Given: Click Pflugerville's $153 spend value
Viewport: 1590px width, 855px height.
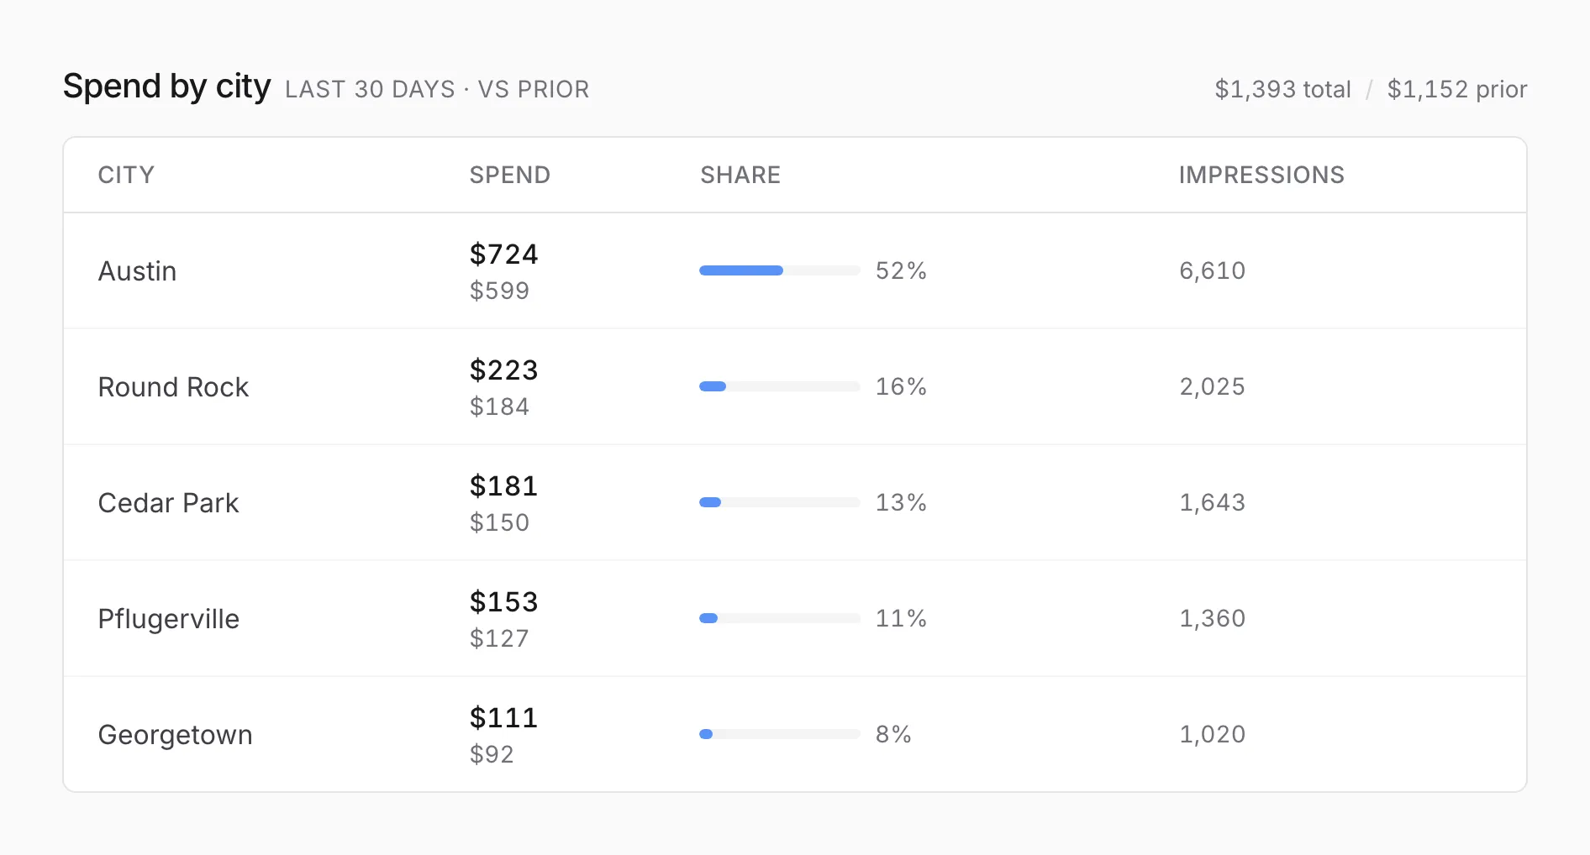Looking at the screenshot, I should (x=503, y=601).
